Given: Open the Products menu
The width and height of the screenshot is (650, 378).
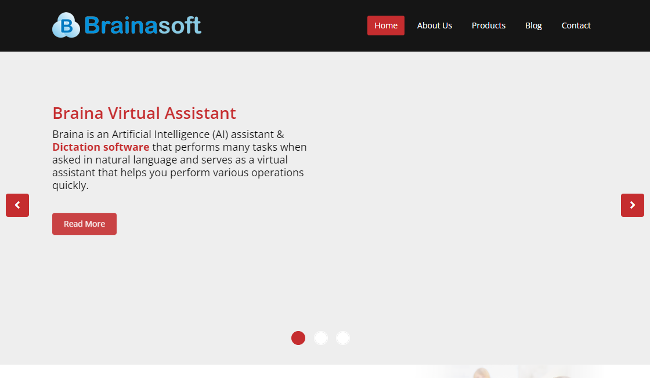Looking at the screenshot, I should [488, 26].
